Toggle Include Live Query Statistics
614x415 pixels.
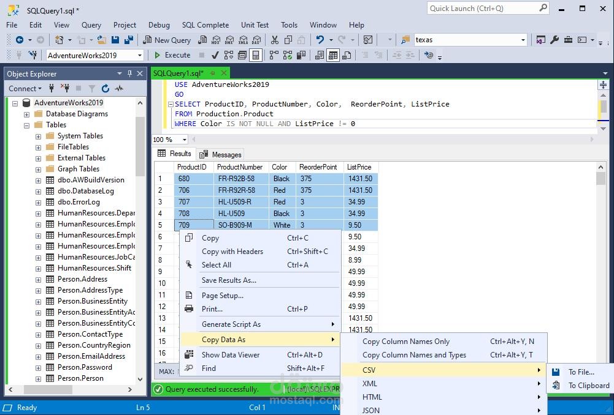click(x=288, y=55)
